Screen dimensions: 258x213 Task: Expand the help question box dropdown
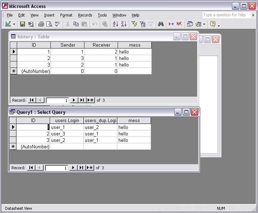click(x=253, y=15)
